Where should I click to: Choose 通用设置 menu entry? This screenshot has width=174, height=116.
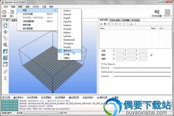point(37,25)
